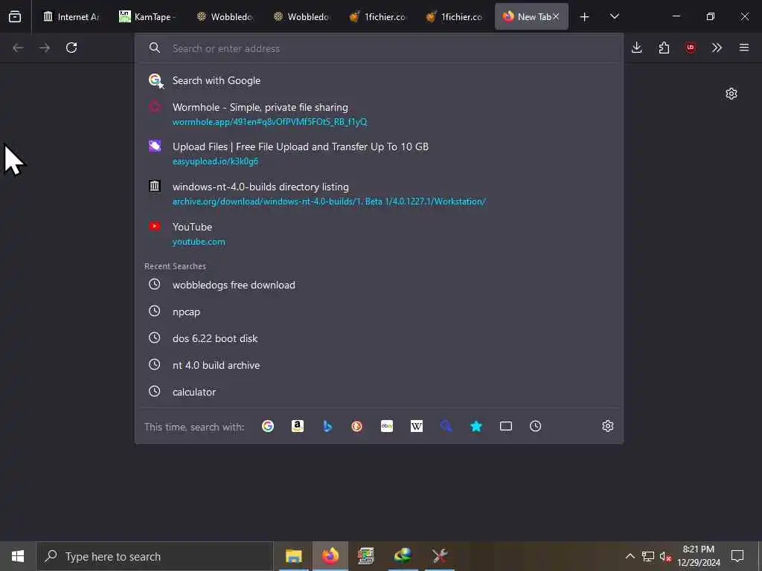Open the tools wrench taskbar app
This screenshot has width=762, height=571.
439,556
